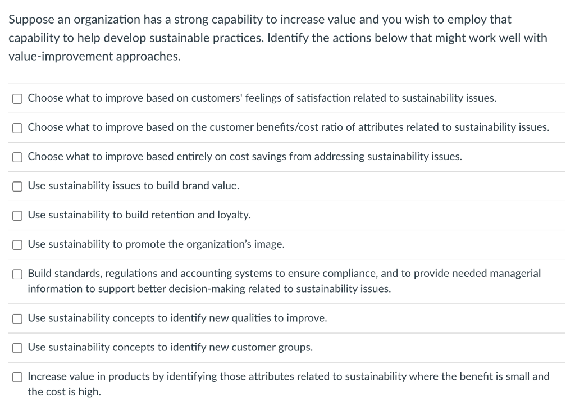
Task: Click the organization's image answer row
Action: click(155, 244)
